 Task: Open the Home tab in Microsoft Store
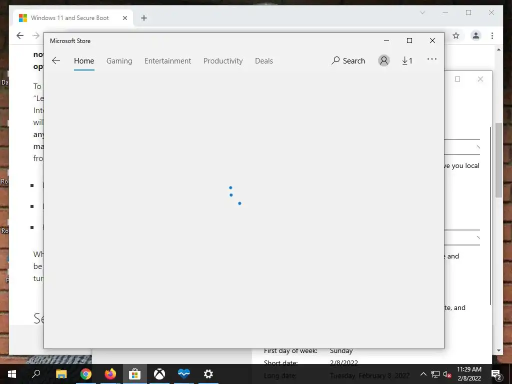pyautogui.click(x=84, y=61)
